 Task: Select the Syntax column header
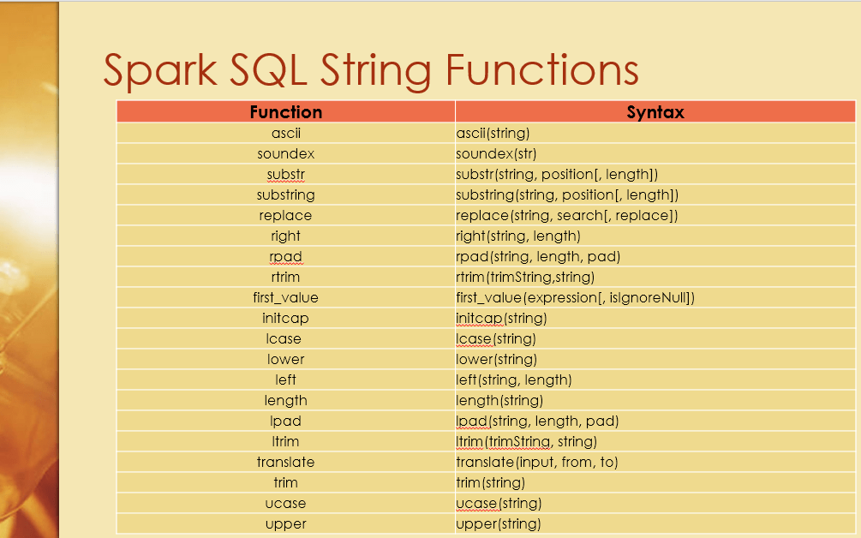(655, 111)
